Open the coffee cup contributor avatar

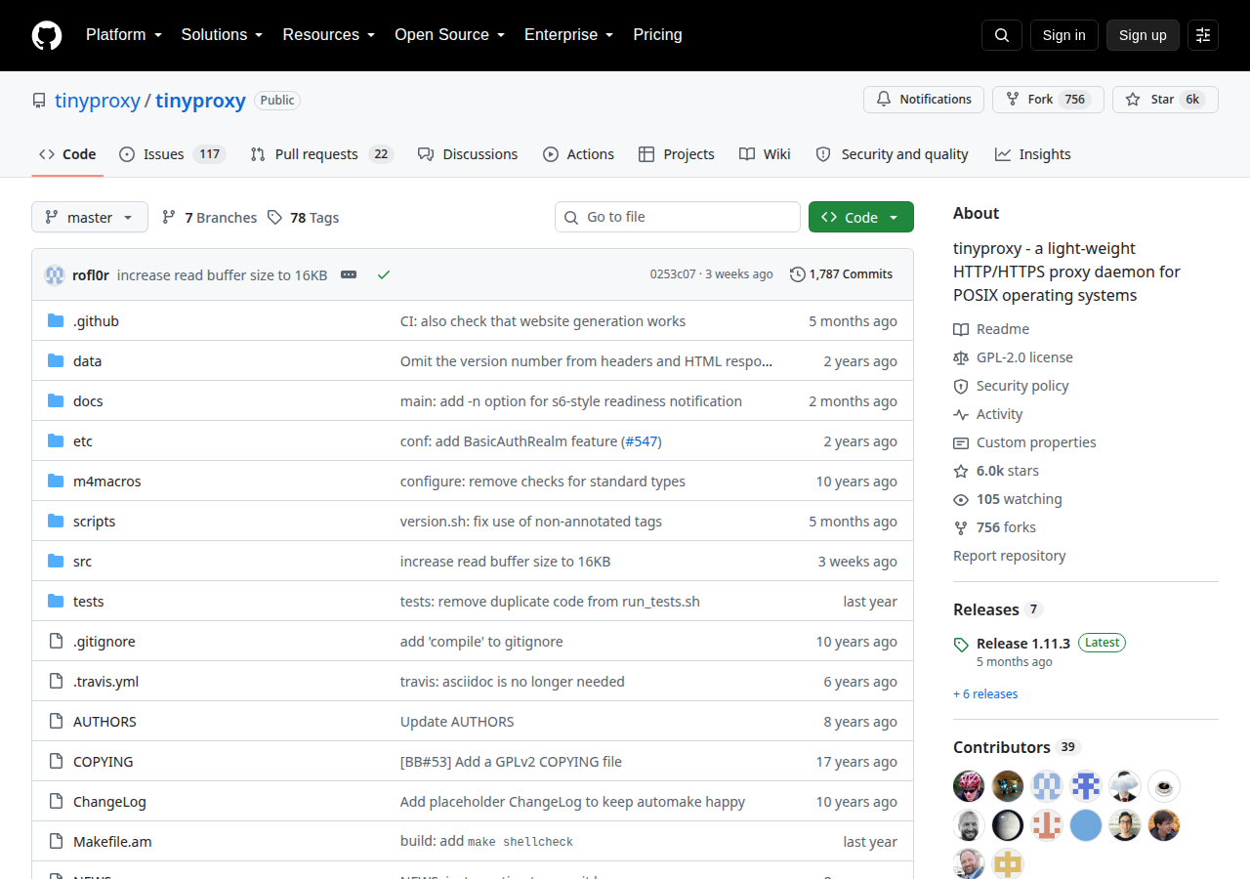(x=1164, y=786)
